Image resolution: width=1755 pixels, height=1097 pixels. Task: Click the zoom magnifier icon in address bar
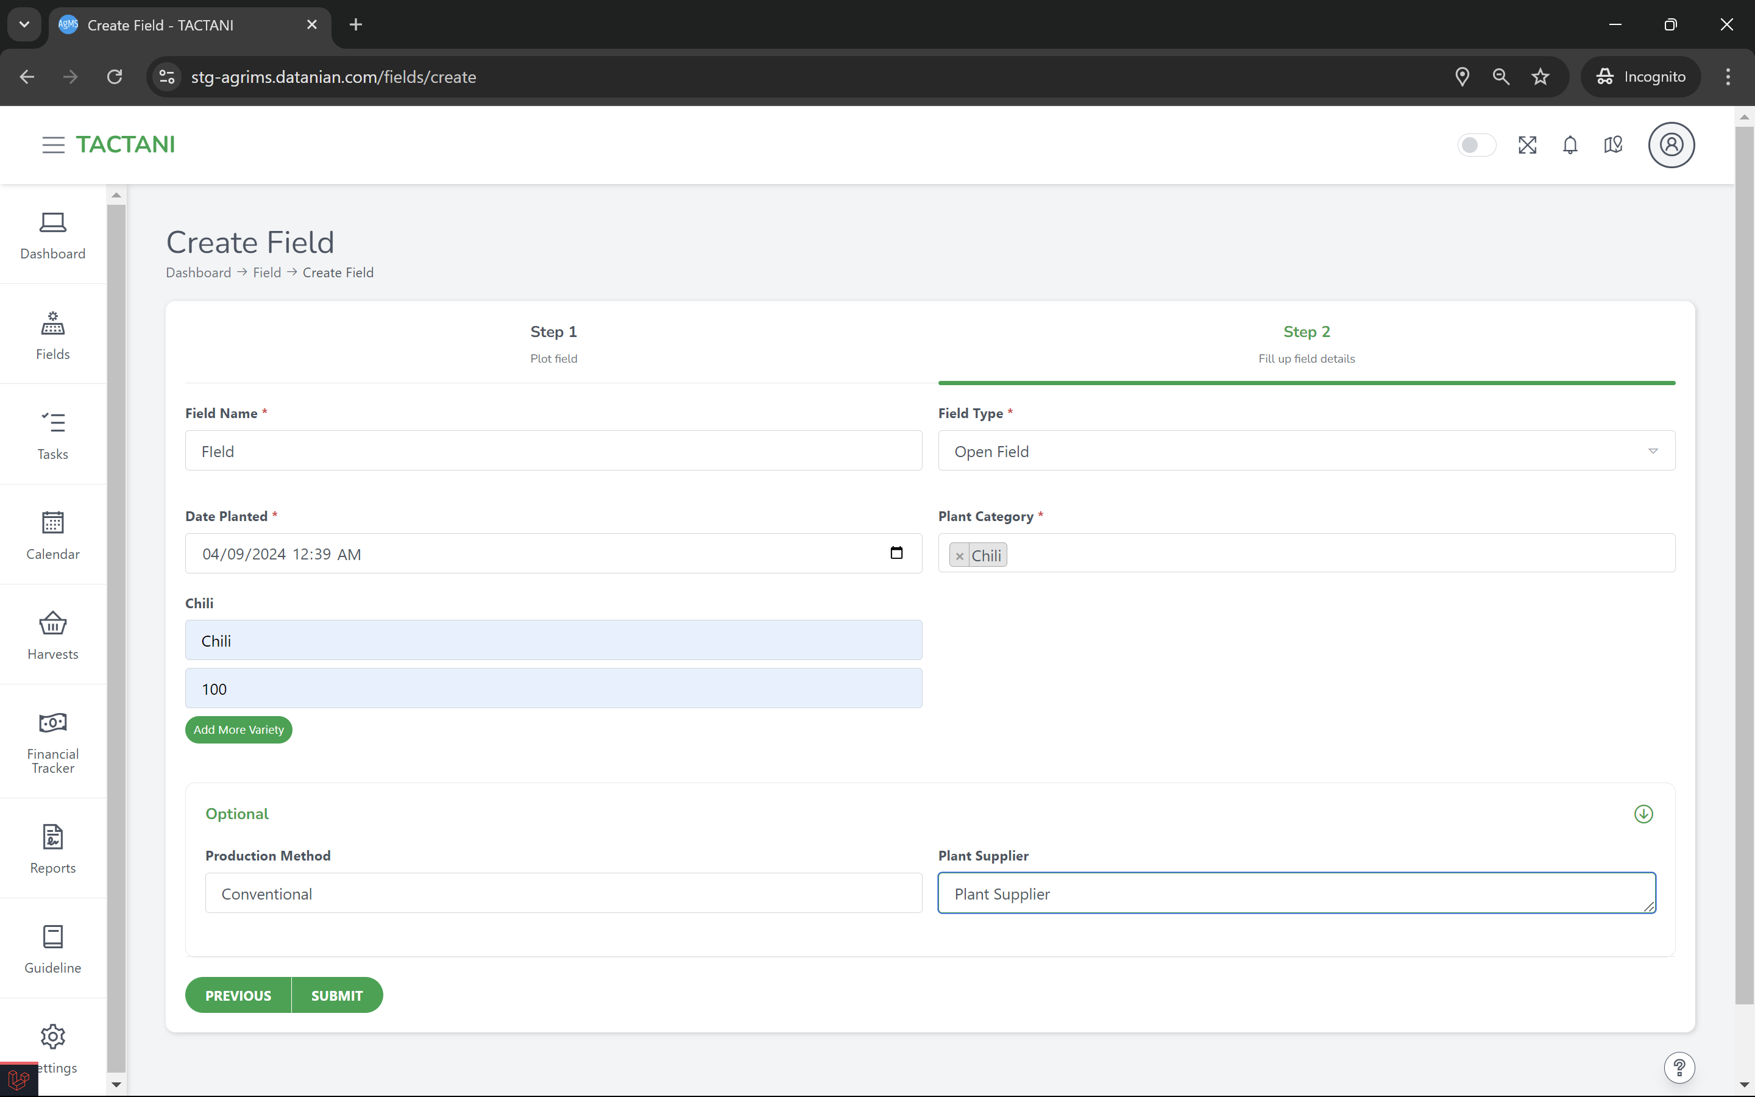1501,77
